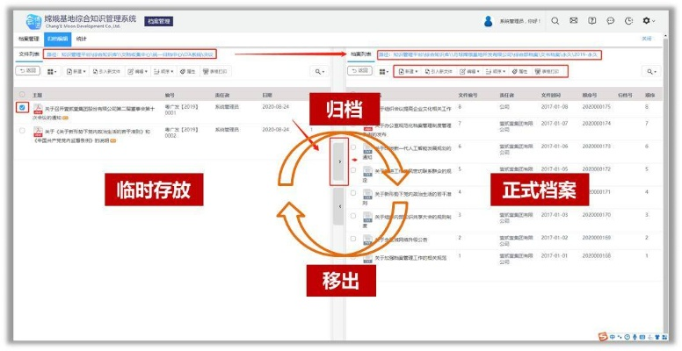
Task: Click the PDF icon of file 0002 row
Action: [x=38, y=132]
